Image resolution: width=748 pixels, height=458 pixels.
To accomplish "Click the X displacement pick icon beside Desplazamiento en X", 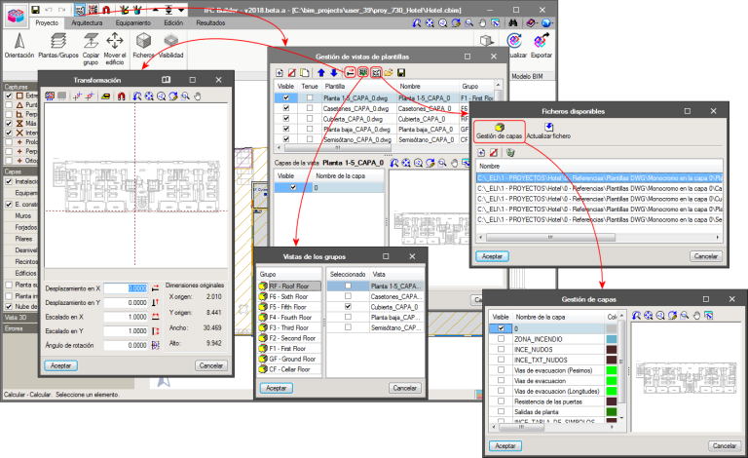I will click(x=156, y=288).
